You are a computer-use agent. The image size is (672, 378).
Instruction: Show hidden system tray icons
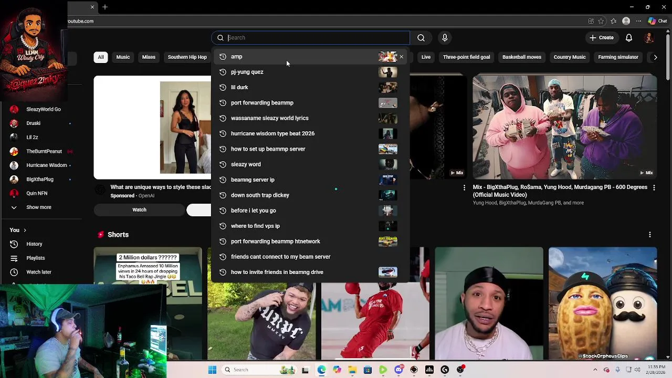coord(595,370)
